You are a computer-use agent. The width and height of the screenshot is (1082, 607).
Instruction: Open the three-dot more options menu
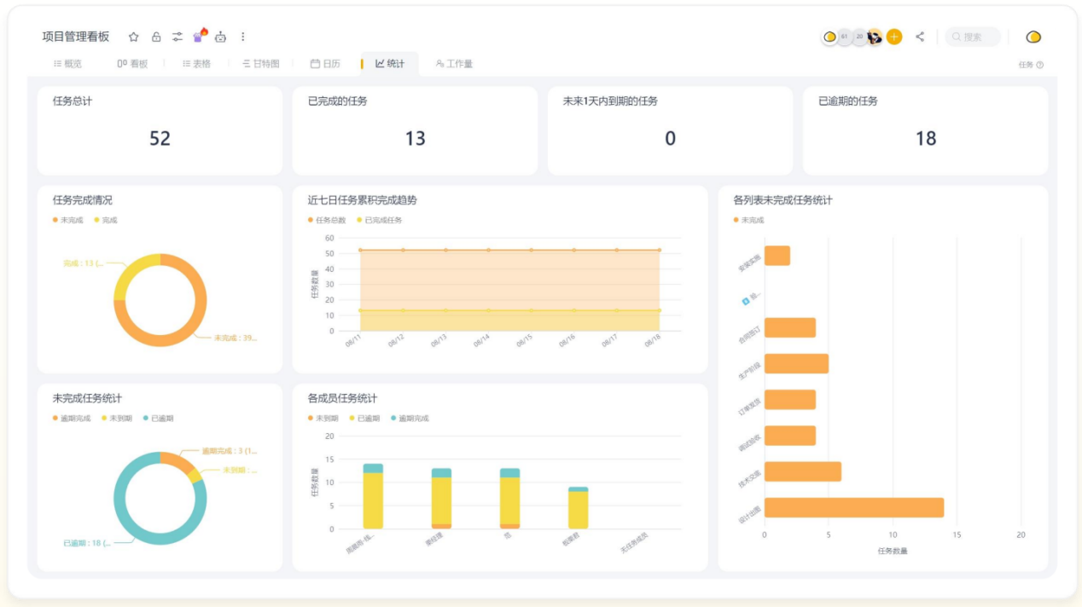pos(243,37)
